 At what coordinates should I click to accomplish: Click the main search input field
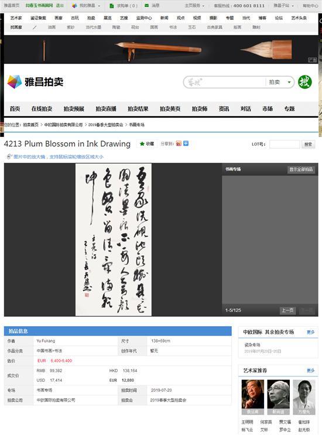coord(224,82)
